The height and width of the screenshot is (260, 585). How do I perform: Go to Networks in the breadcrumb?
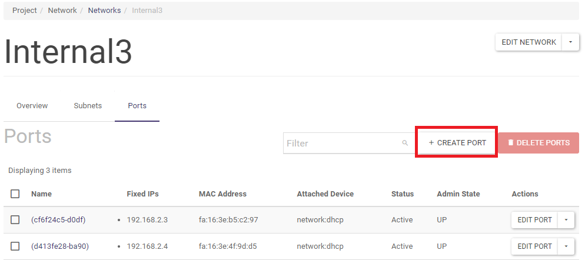104,11
